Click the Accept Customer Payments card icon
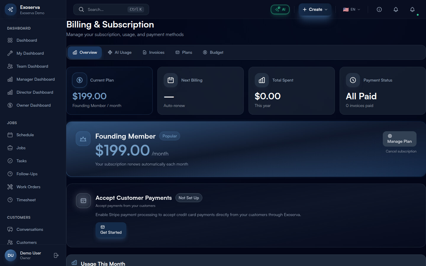The image size is (426, 266). 83,201
